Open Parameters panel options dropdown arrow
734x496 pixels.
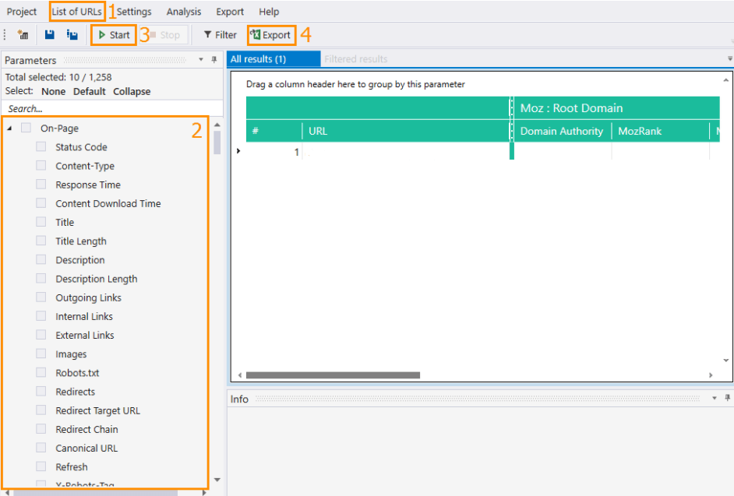click(201, 59)
